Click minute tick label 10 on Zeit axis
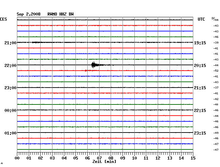This screenshot has width=220, height=167. [x=134, y=158]
